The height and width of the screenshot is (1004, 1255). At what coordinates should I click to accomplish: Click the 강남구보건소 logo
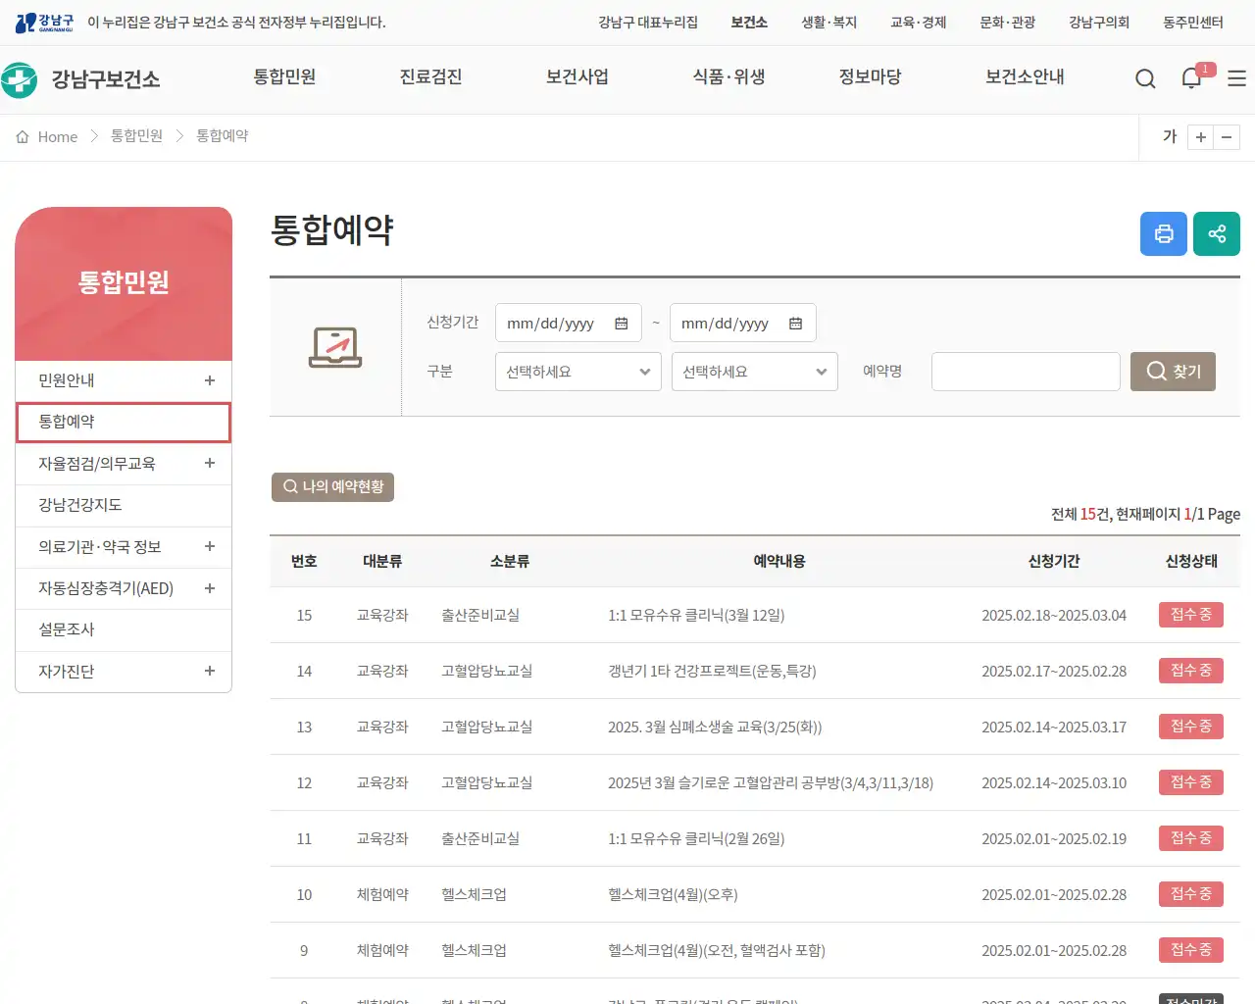click(78, 77)
